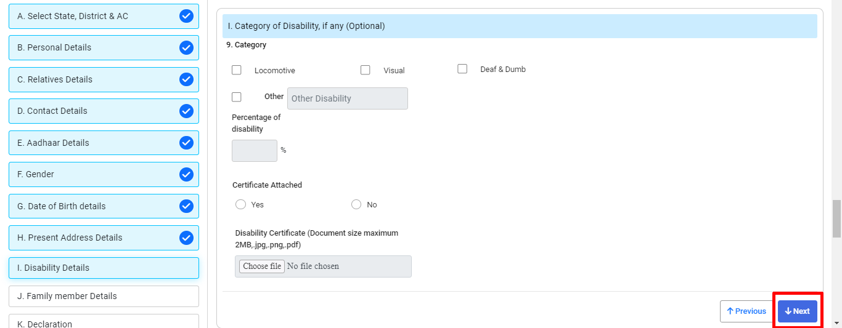Open the J. Family member Details section
This screenshot has width=842, height=328.
[x=104, y=296]
